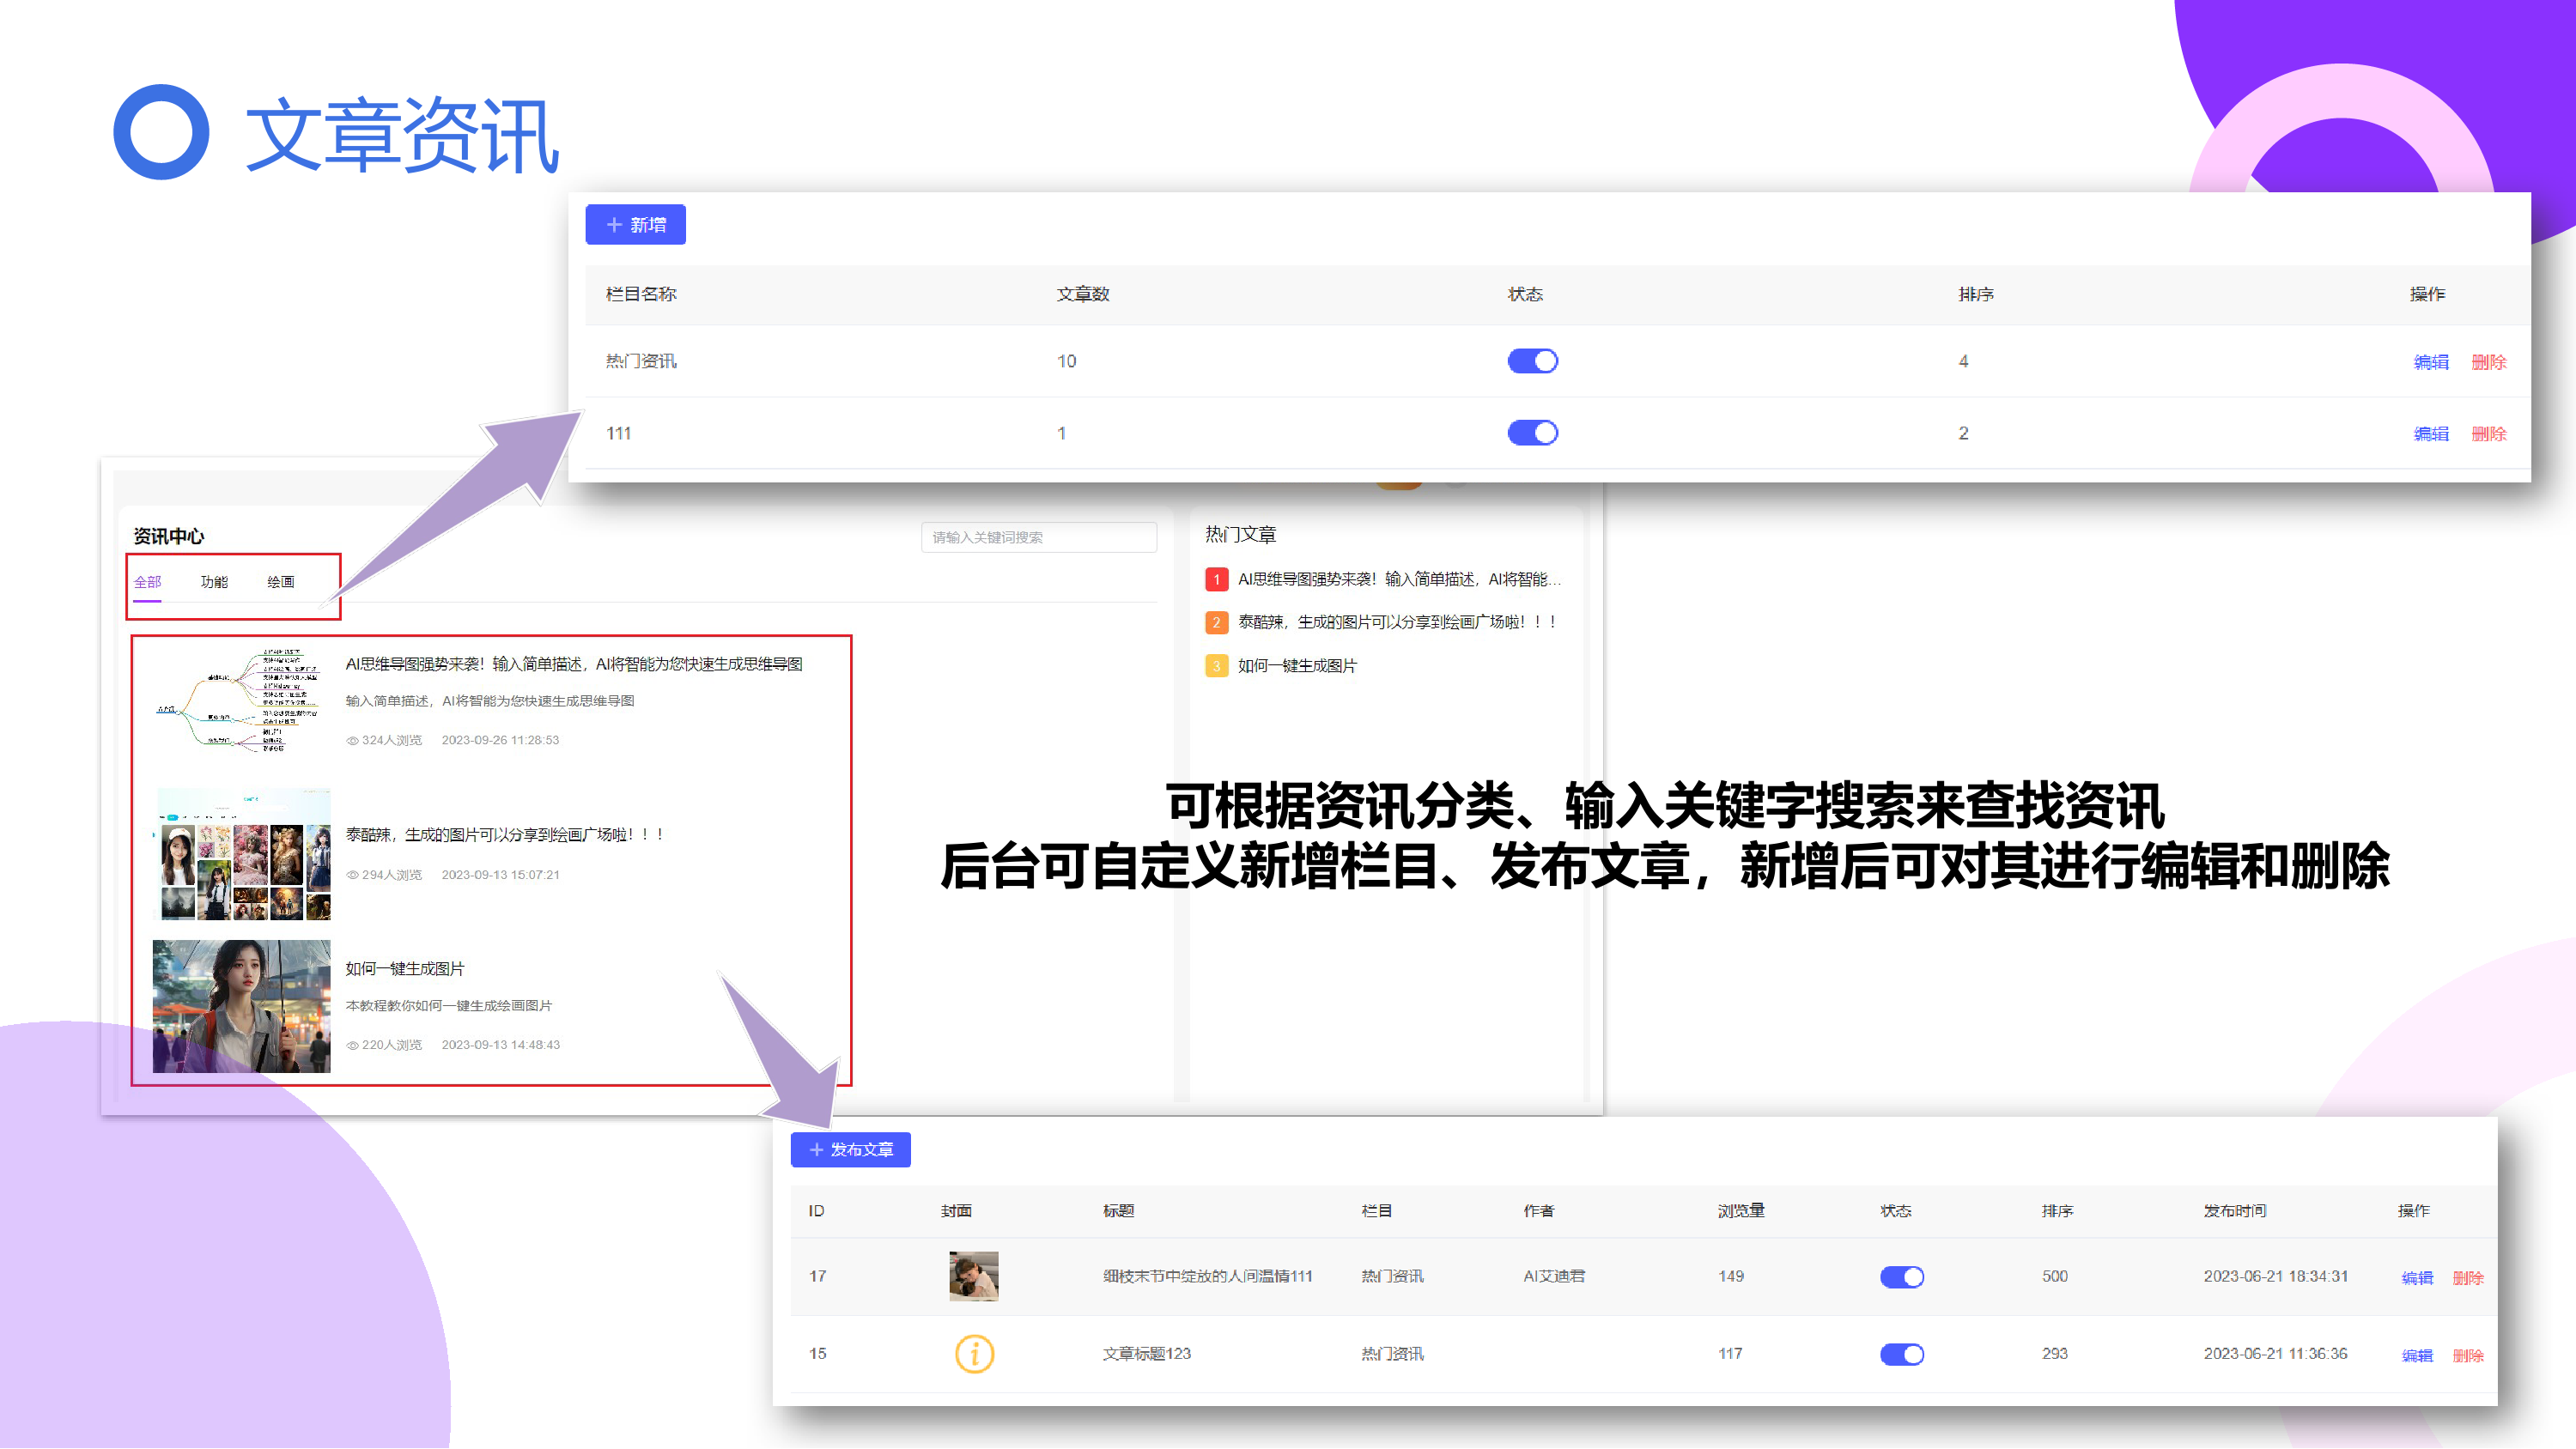Toggle status switch for article ID 17

tap(1901, 1277)
